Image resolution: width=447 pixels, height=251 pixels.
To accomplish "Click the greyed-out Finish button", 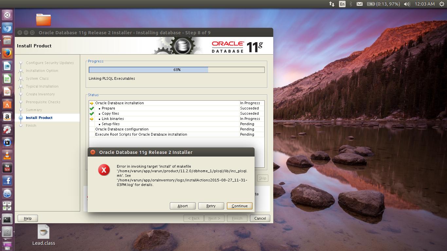I will point(237,218).
